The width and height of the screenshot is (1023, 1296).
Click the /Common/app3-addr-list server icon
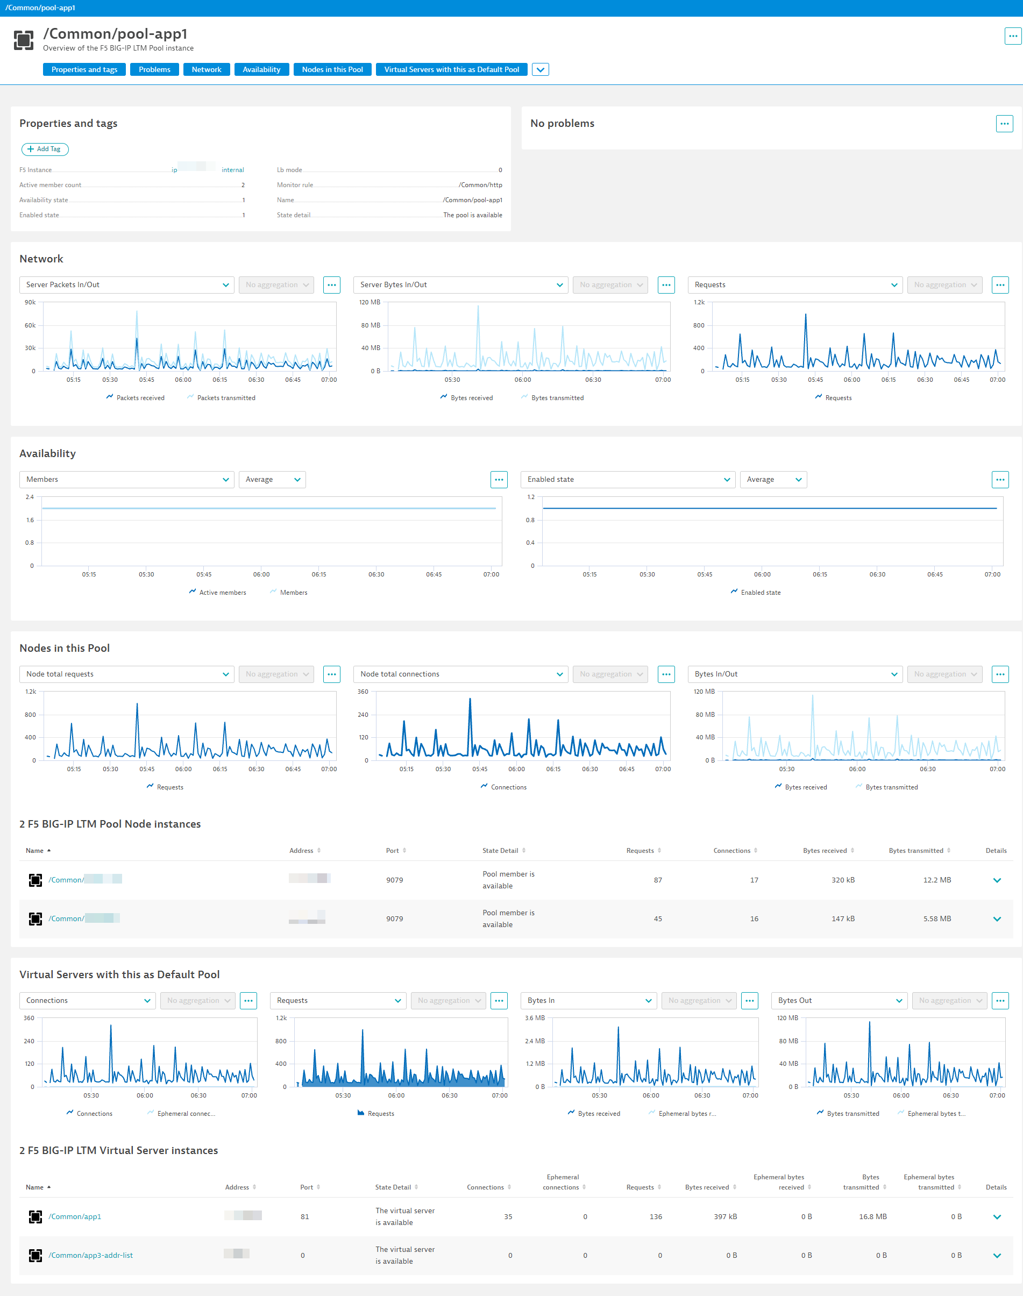(x=35, y=1256)
